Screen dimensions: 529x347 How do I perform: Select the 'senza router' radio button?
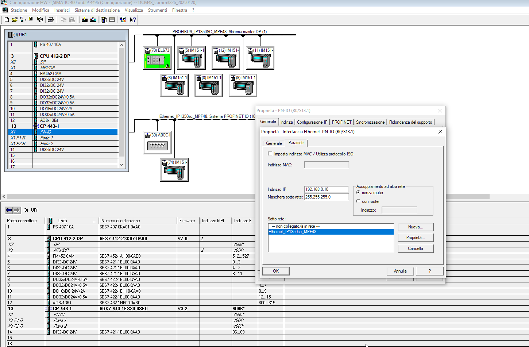coord(358,192)
